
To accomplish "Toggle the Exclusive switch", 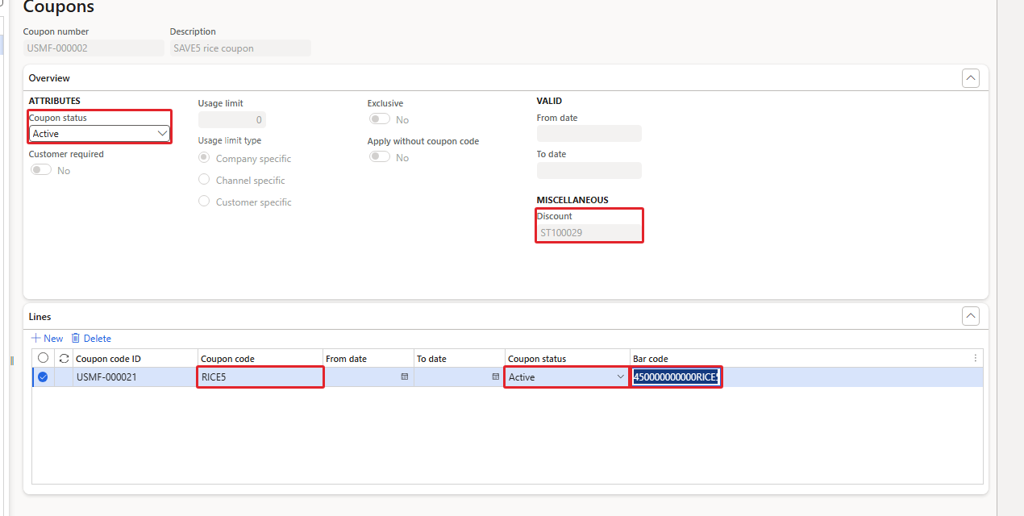I will click(x=380, y=119).
